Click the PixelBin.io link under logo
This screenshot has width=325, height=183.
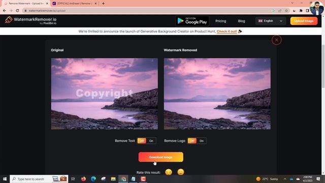[x=50, y=23]
